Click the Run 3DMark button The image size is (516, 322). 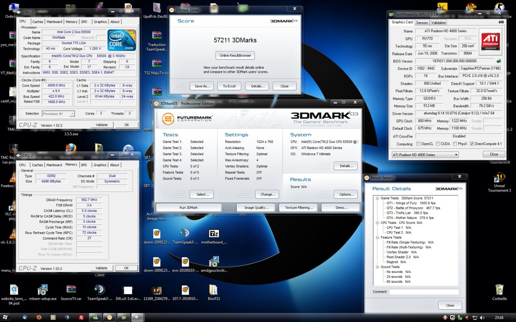pos(189,208)
